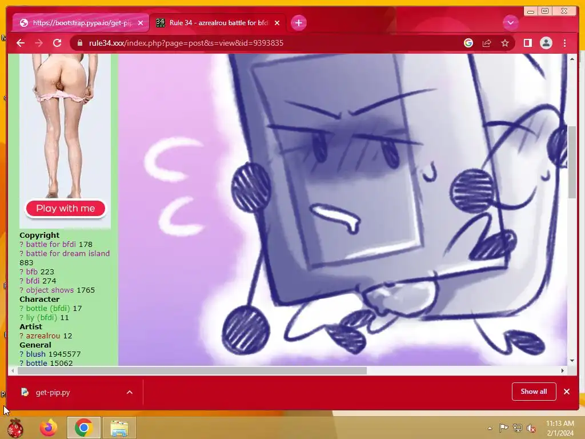Open the tab search dropdown arrow
The height and width of the screenshot is (439, 585).
(x=510, y=23)
